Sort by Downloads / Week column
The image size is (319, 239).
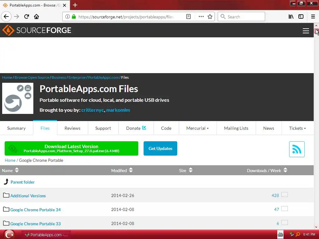click(x=267, y=170)
